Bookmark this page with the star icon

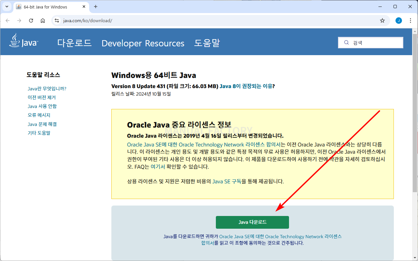tap(382, 21)
